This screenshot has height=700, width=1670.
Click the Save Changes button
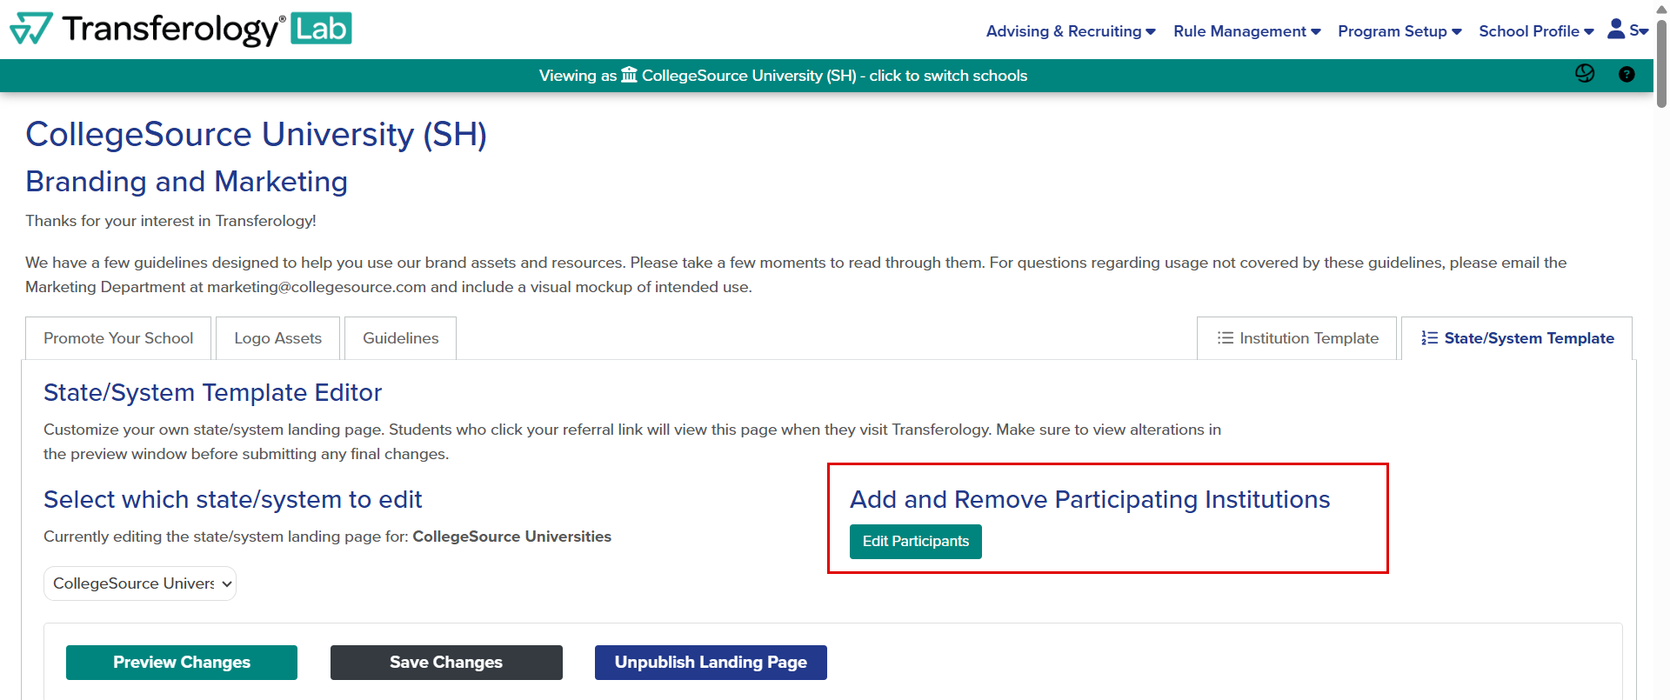[x=446, y=663]
